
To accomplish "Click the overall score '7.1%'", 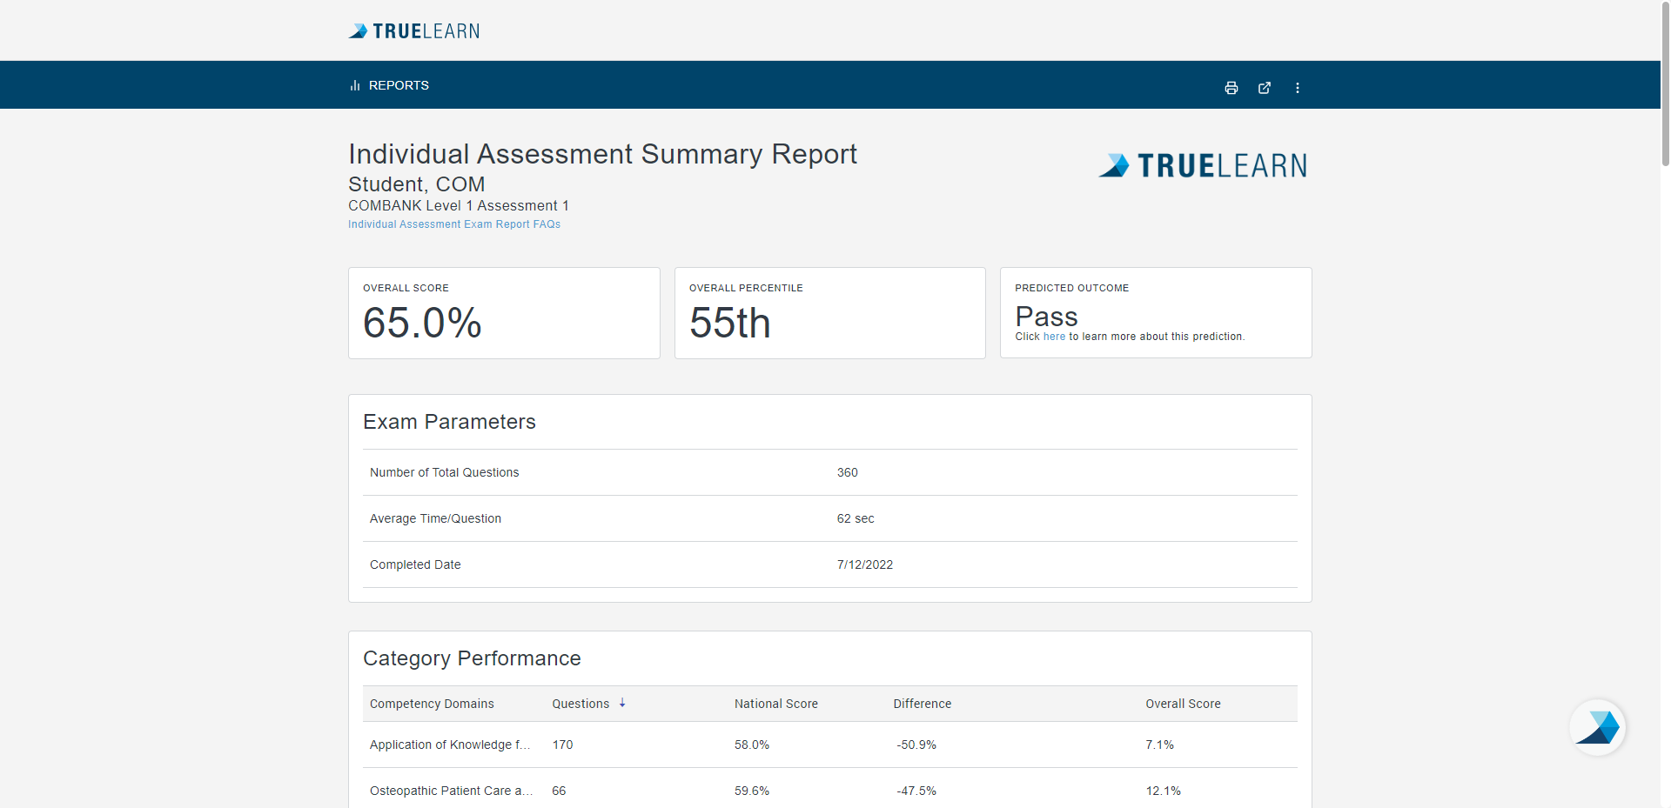I will (1160, 745).
